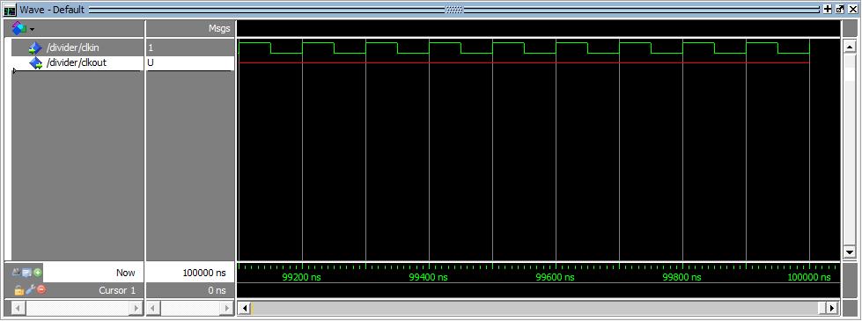862x321 pixels.
Task: Click the signal icon beside /divider/clkout
Action: point(36,63)
